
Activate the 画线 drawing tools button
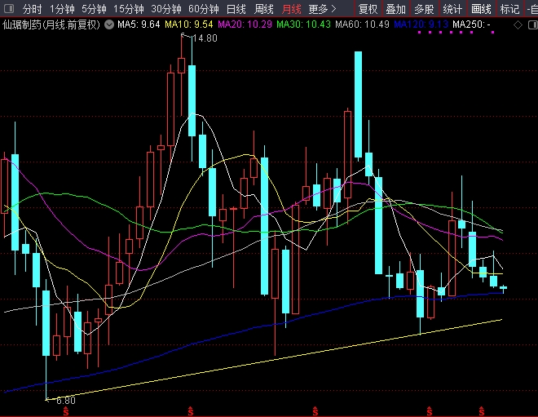481,9
